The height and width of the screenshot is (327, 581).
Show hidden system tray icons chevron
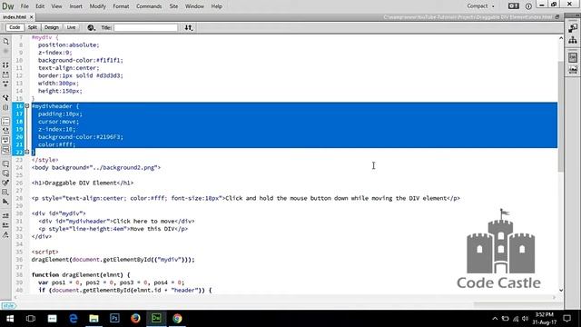pyautogui.click(x=495, y=319)
